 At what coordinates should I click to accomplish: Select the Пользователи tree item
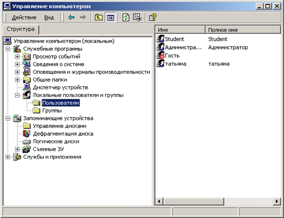(61, 103)
